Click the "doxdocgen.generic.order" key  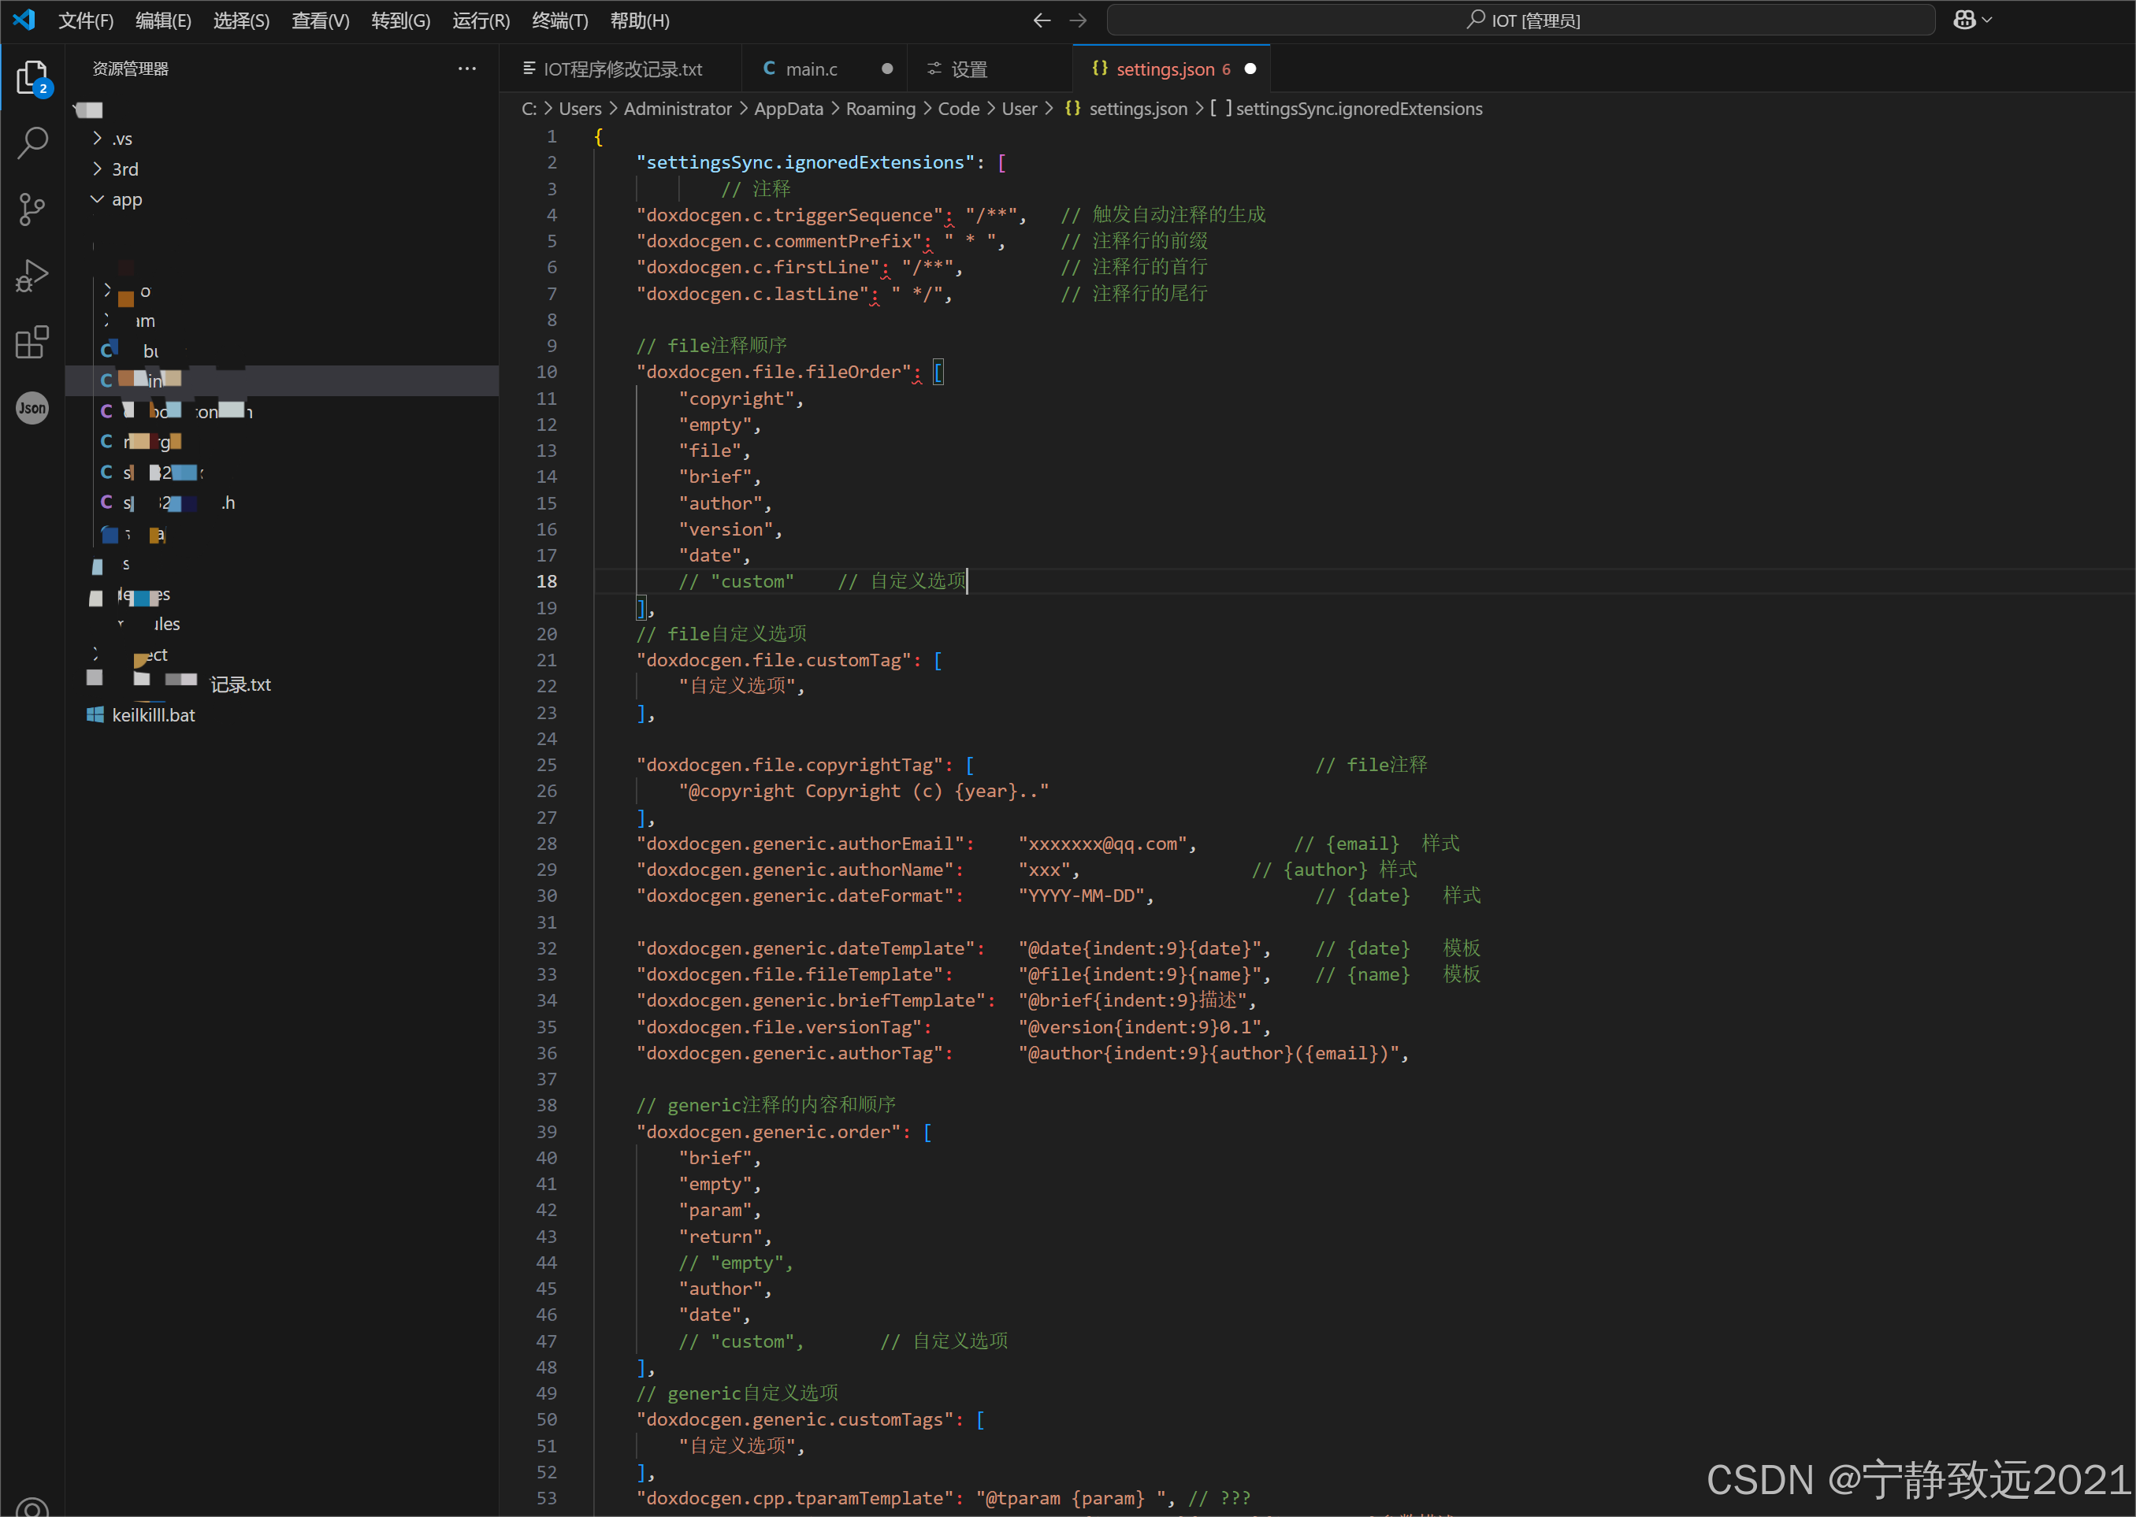(768, 1131)
